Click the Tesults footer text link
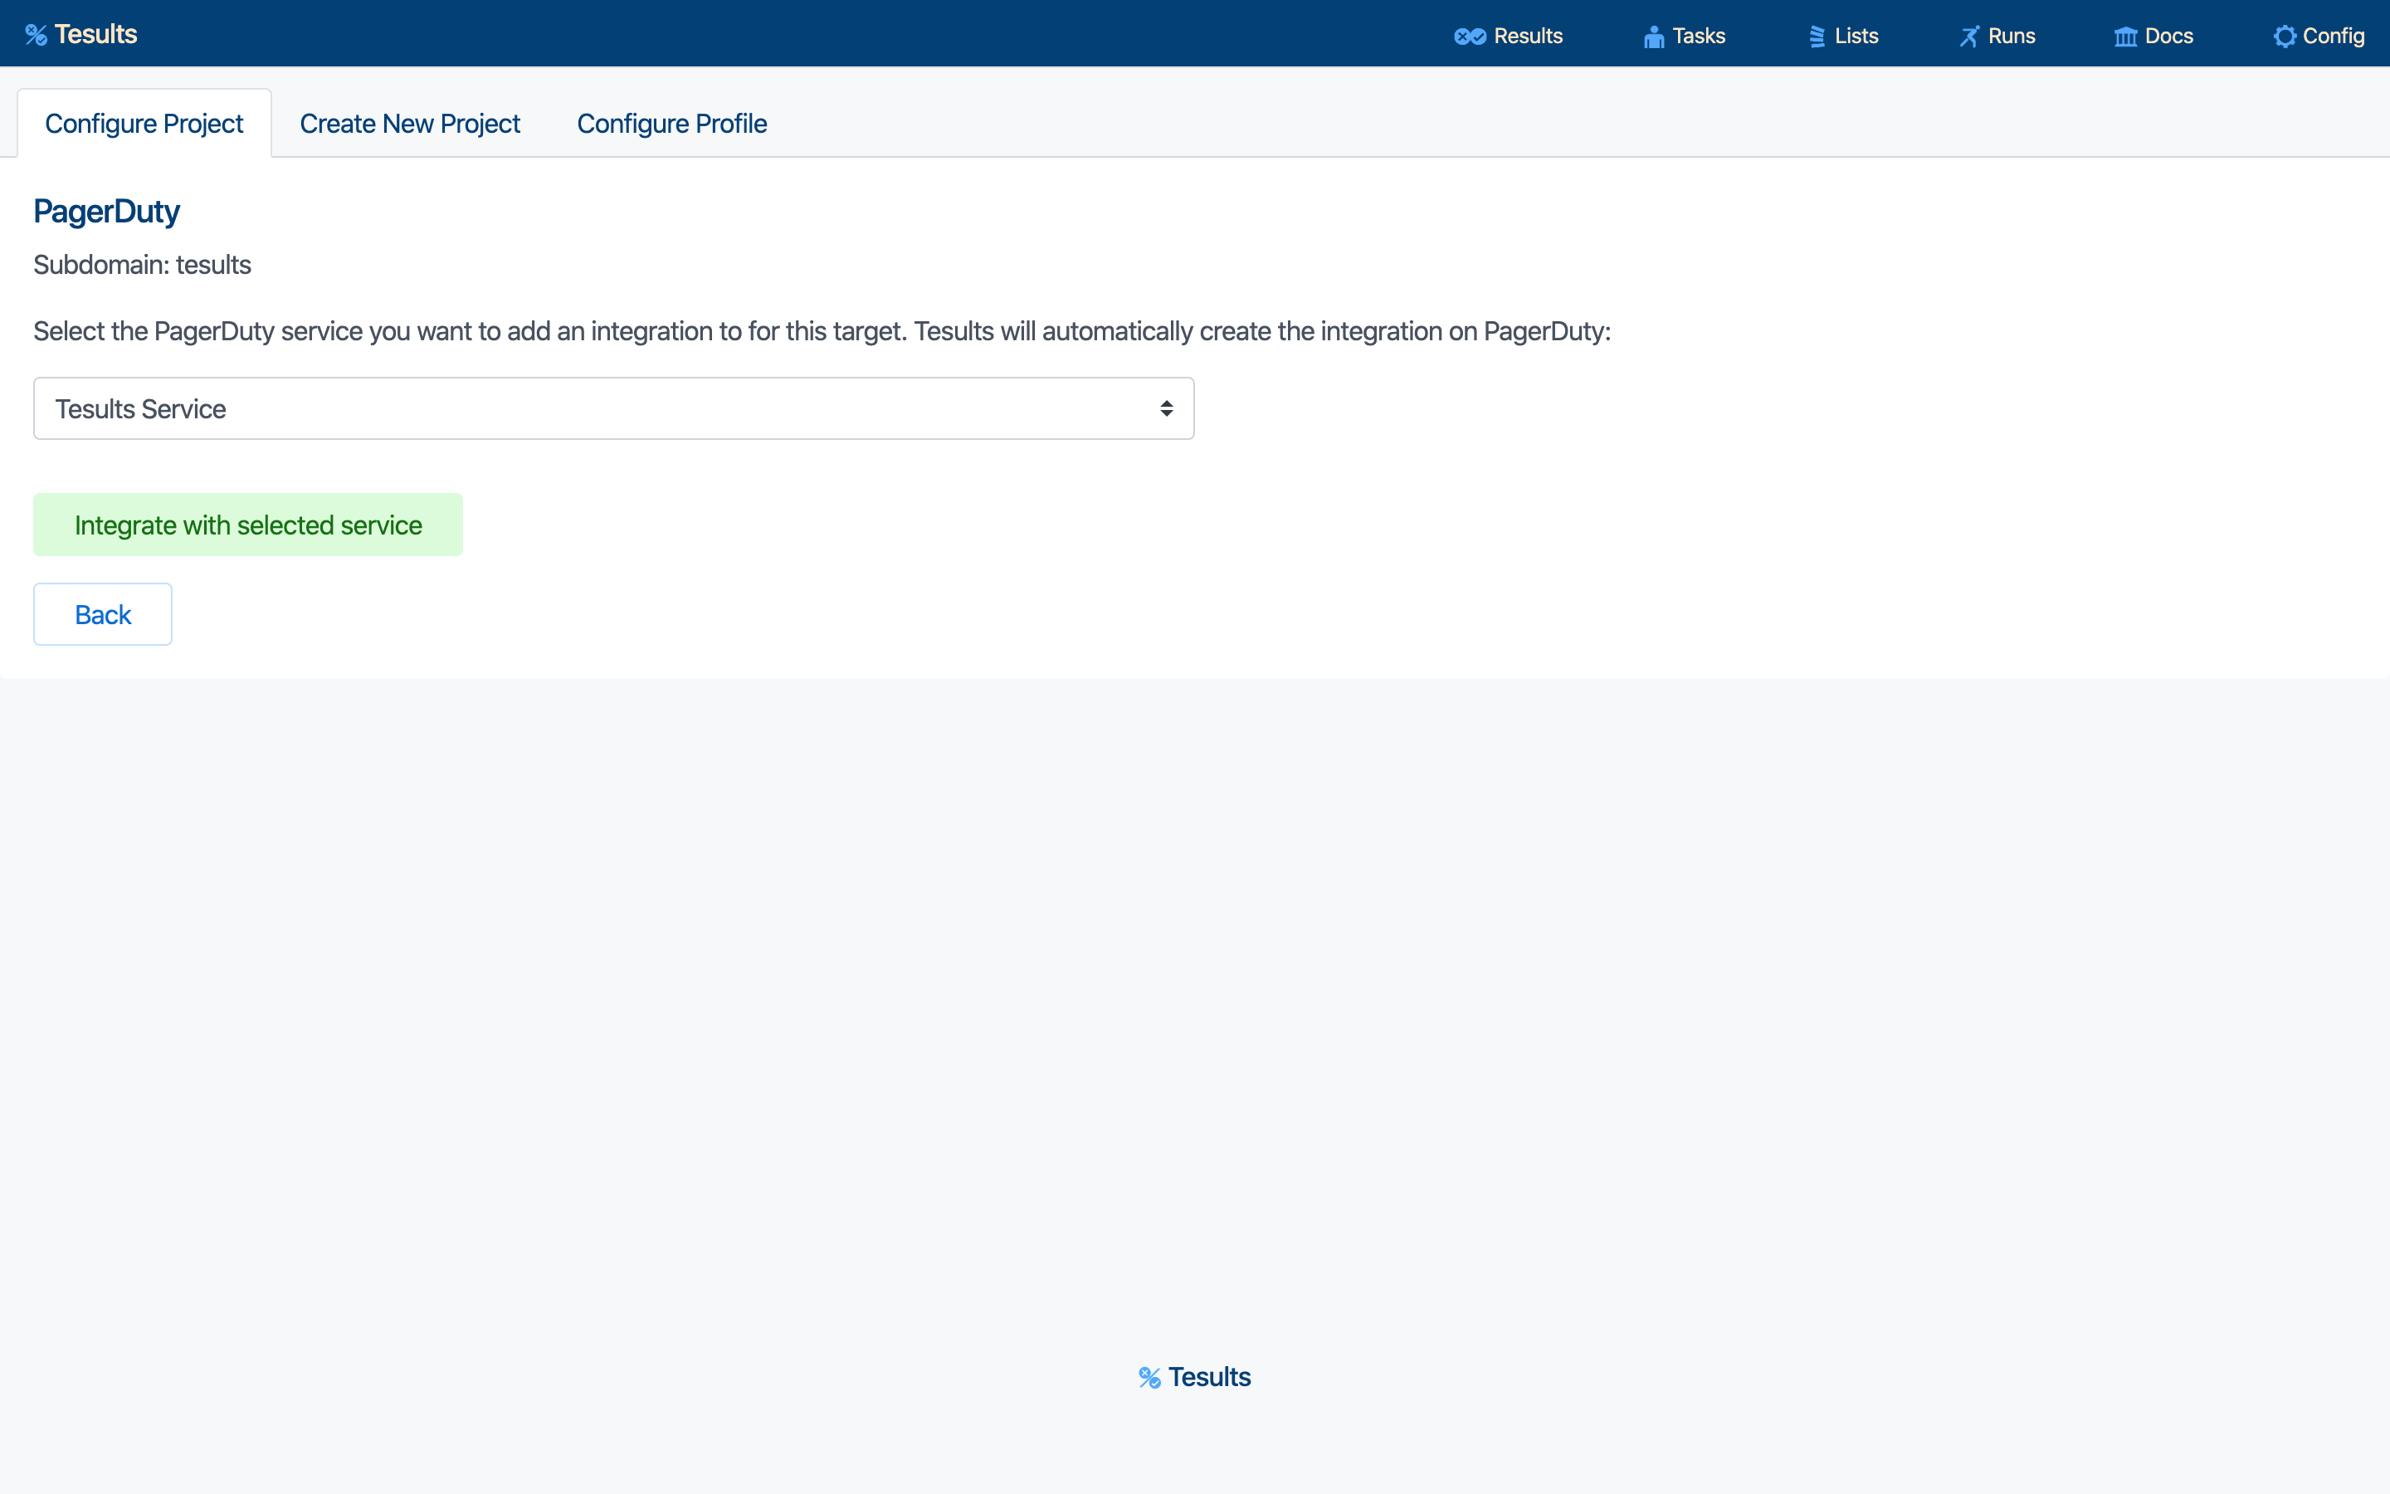The width and height of the screenshot is (2390, 1494). [1209, 1378]
